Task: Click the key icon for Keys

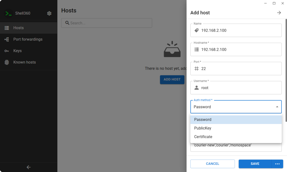Action: pyautogui.click(x=7, y=51)
